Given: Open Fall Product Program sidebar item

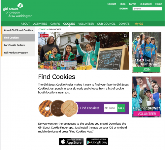Looking at the screenshot, I should pos(18,53).
